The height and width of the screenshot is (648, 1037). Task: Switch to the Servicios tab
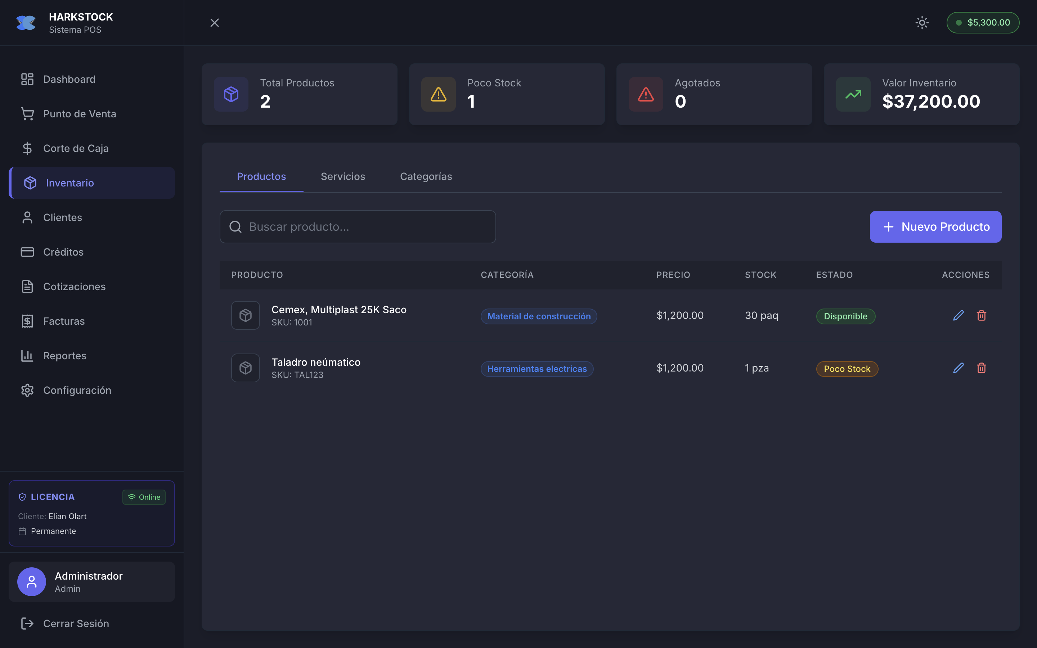[343, 176]
